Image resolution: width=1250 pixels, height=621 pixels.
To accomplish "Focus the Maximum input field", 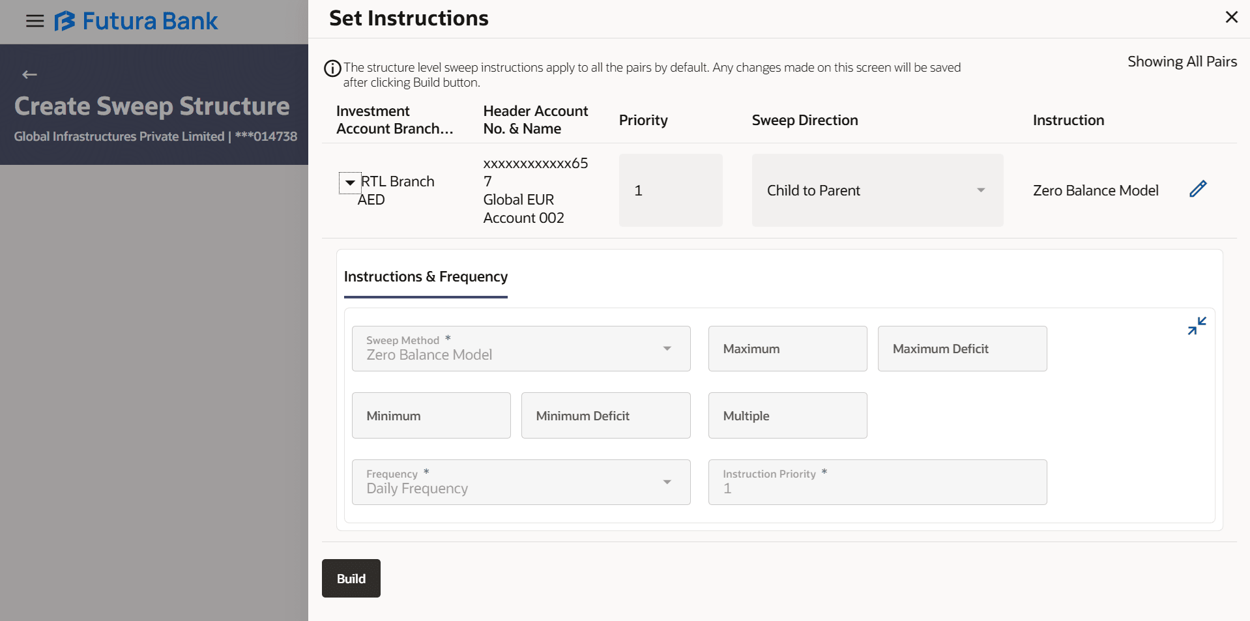I will point(787,349).
